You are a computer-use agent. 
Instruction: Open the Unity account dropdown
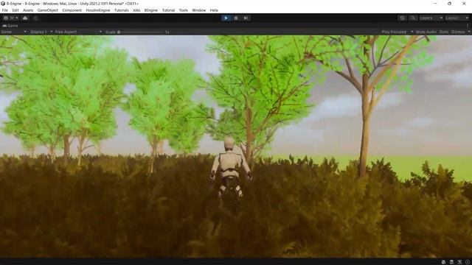(x=11, y=18)
